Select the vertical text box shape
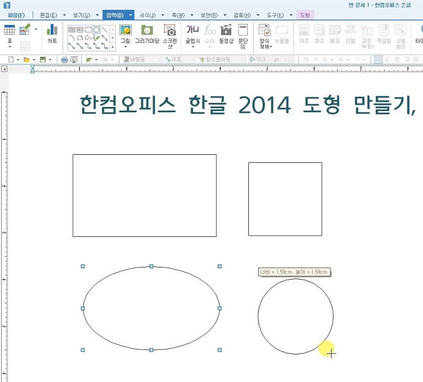Screen dimensions: 423x382 80,29
